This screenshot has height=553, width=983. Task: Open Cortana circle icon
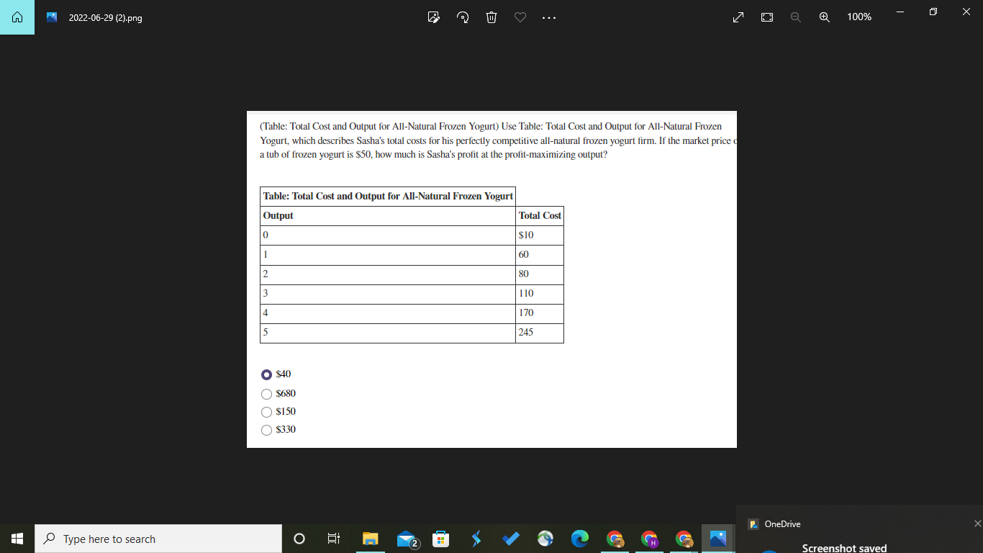pos(299,539)
